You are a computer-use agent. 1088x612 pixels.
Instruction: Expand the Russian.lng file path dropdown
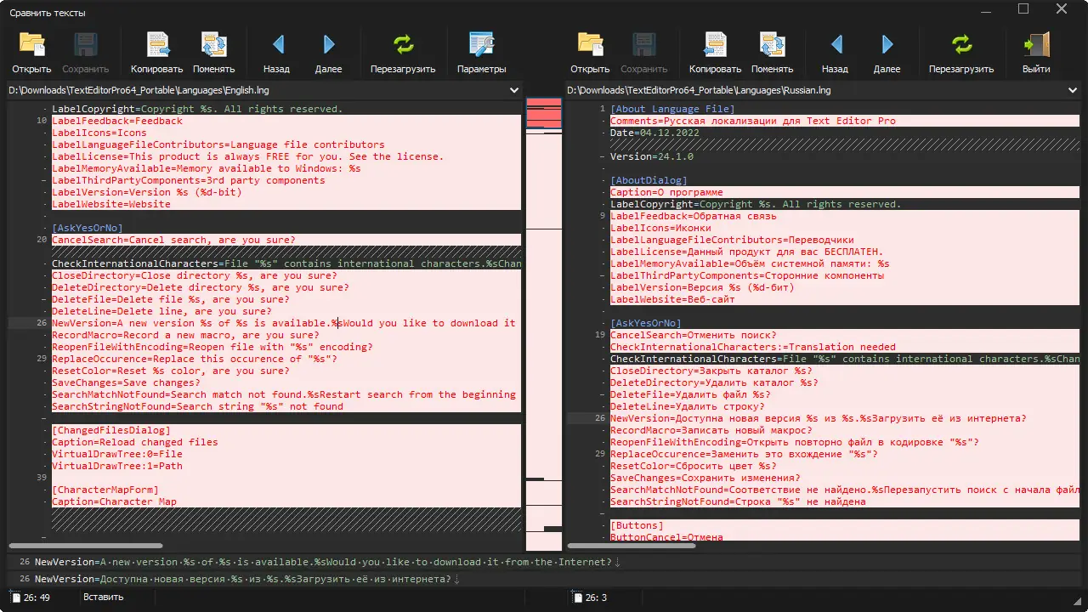pyautogui.click(x=1073, y=90)
